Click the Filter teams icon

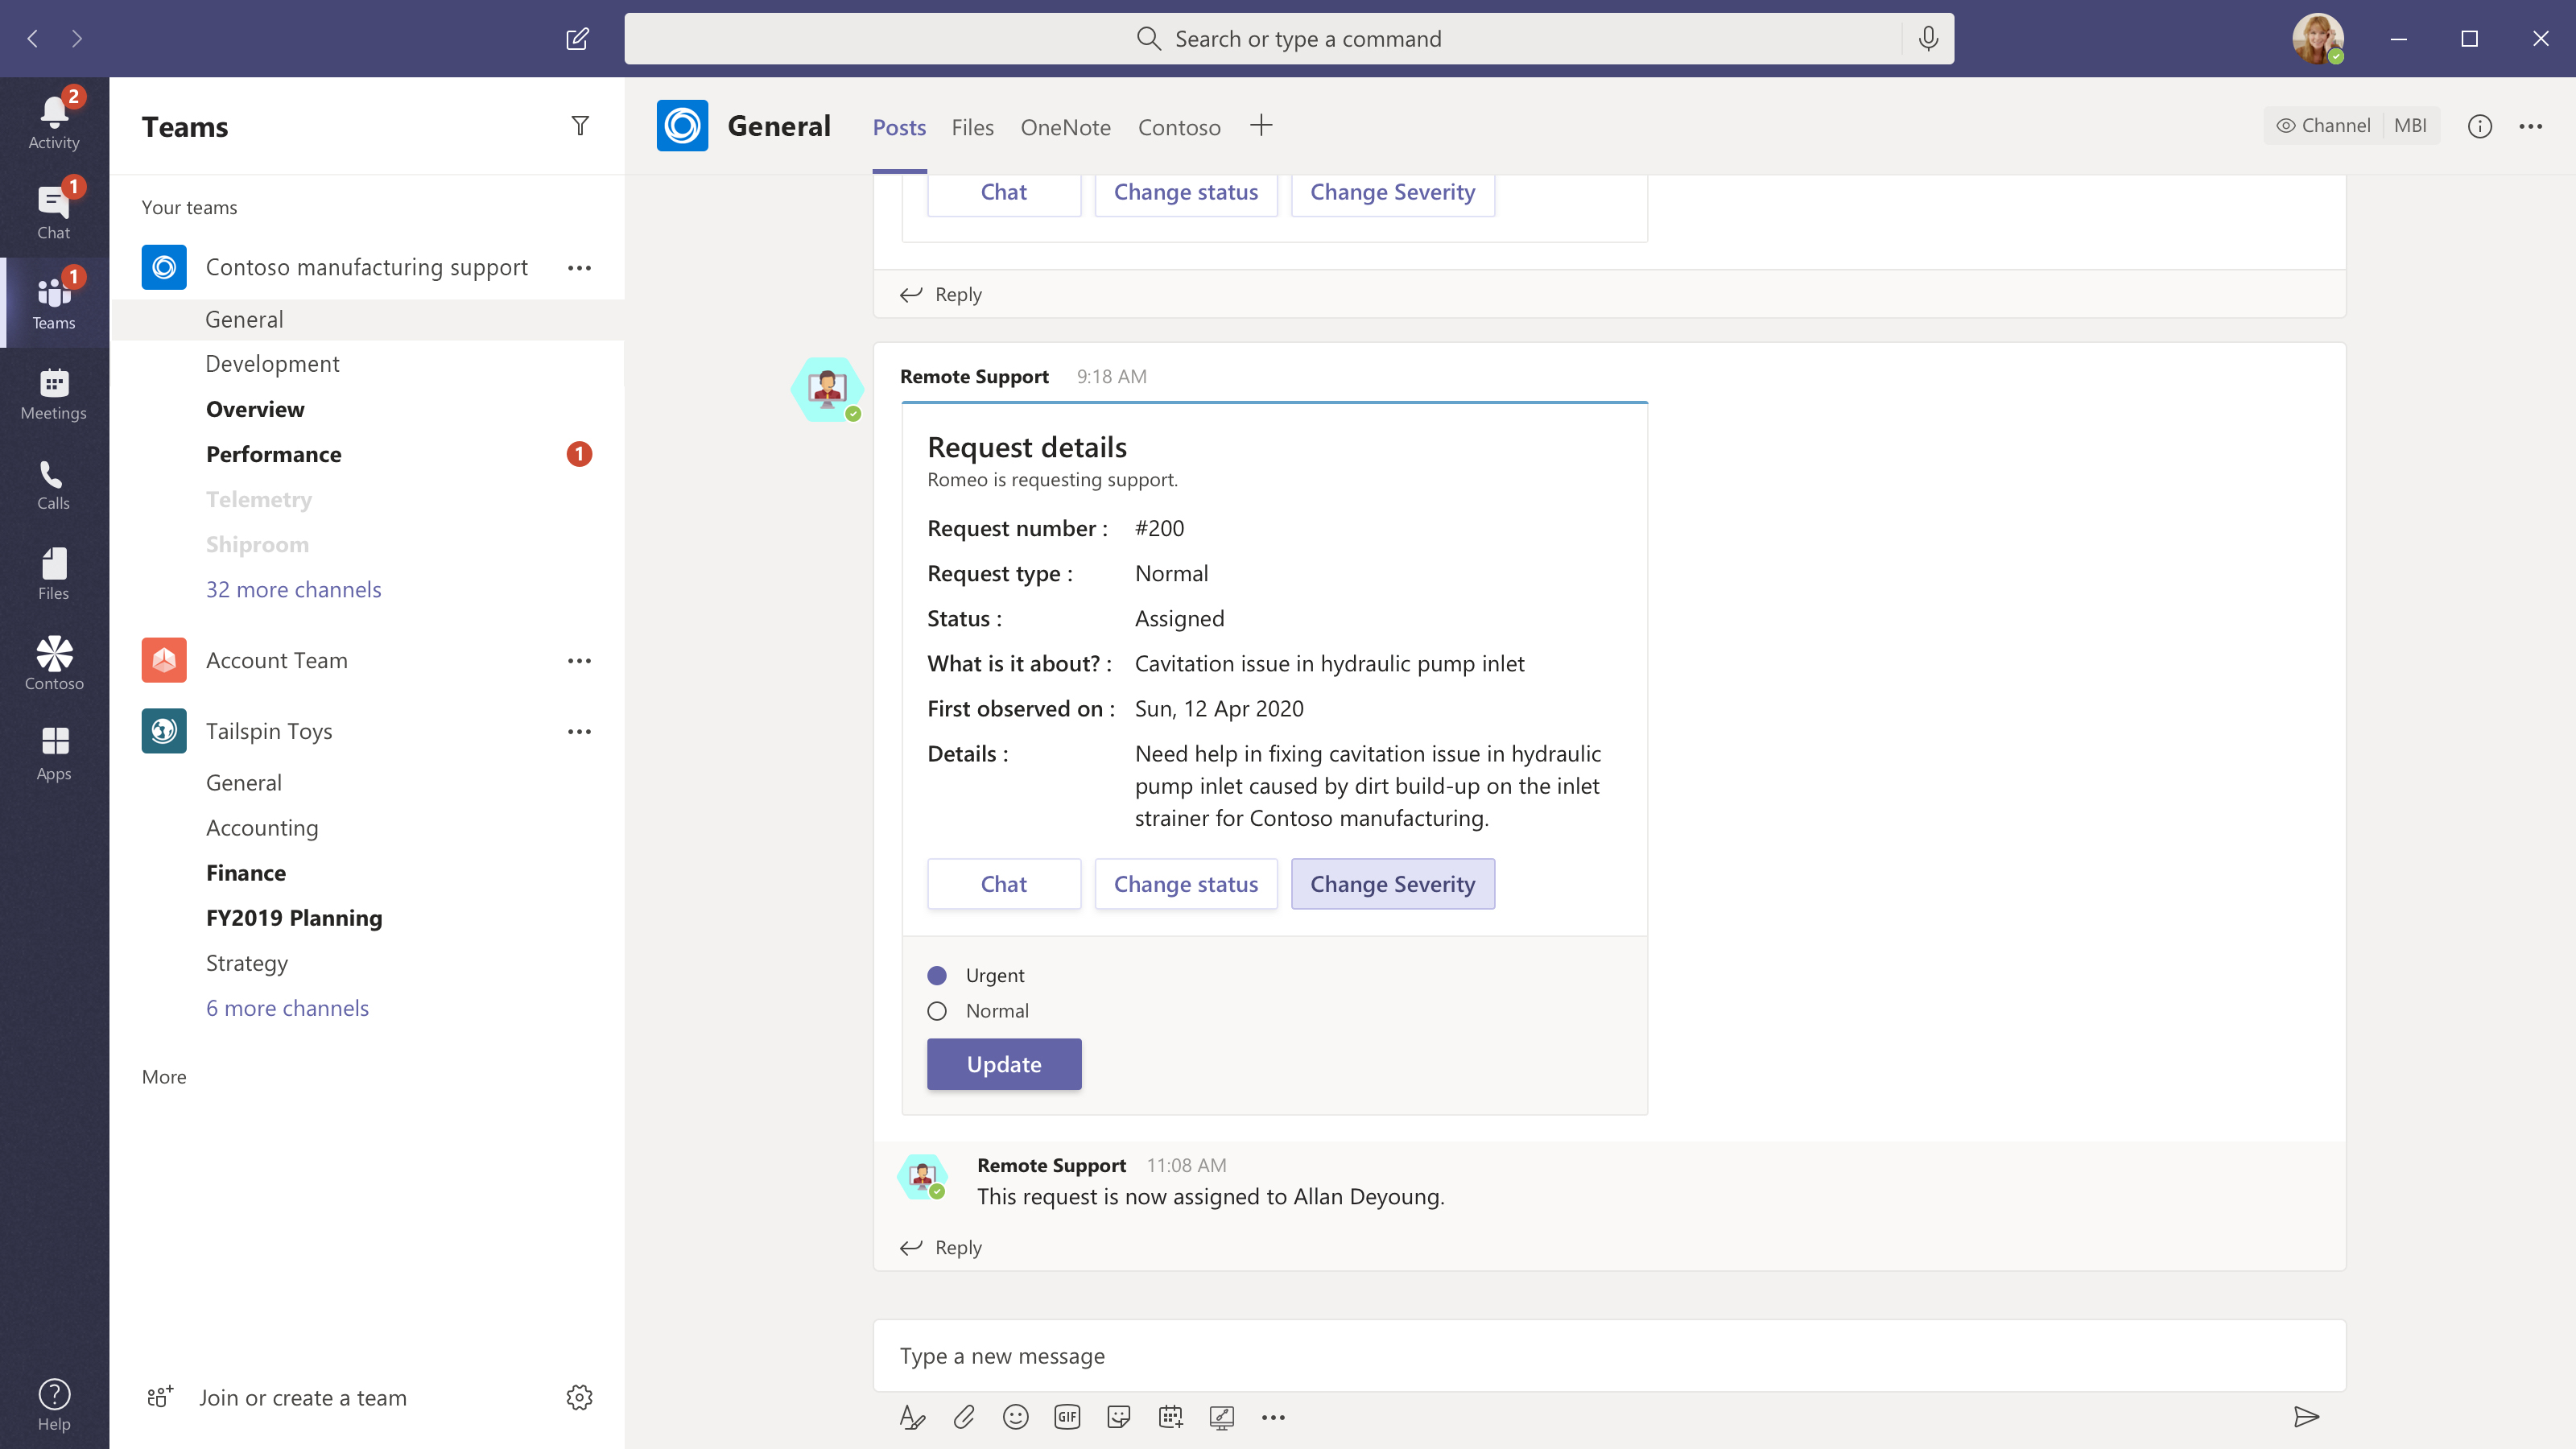[580, 126]
